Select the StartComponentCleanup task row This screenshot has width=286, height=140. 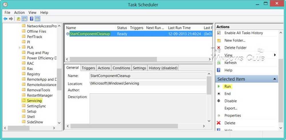139,34
